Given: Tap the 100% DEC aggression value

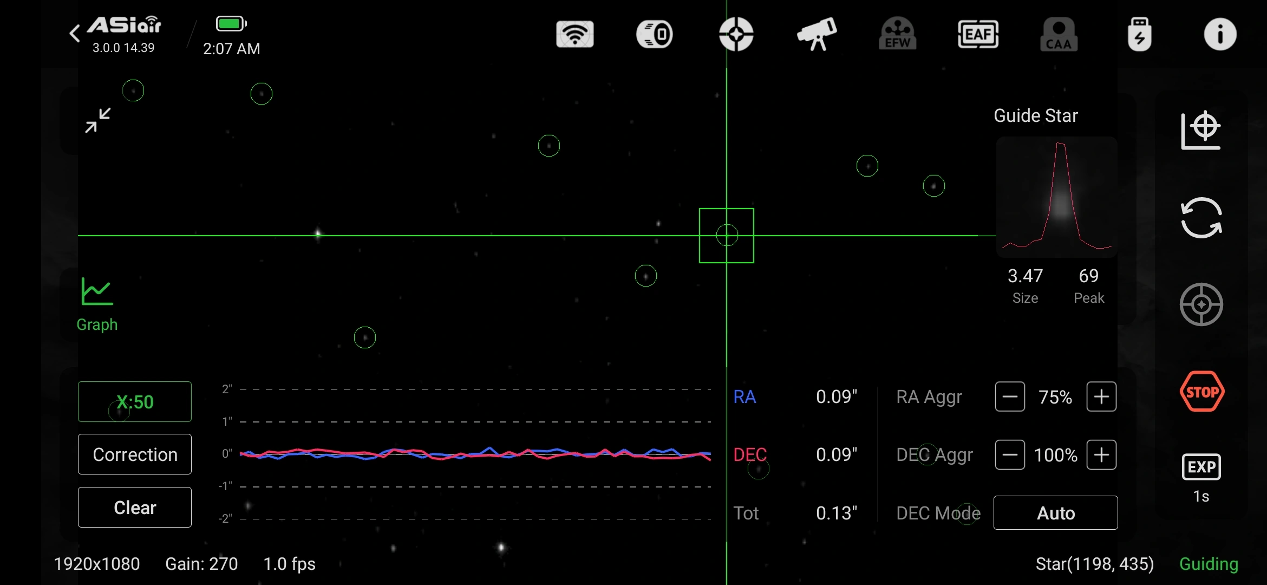Looking at the screenshot, I should coord(1055,455).
